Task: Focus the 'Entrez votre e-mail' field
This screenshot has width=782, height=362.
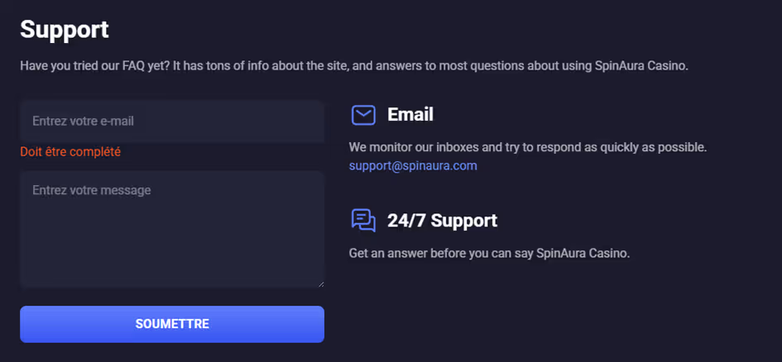Action: pyautogui.click(x=171, y=121)
